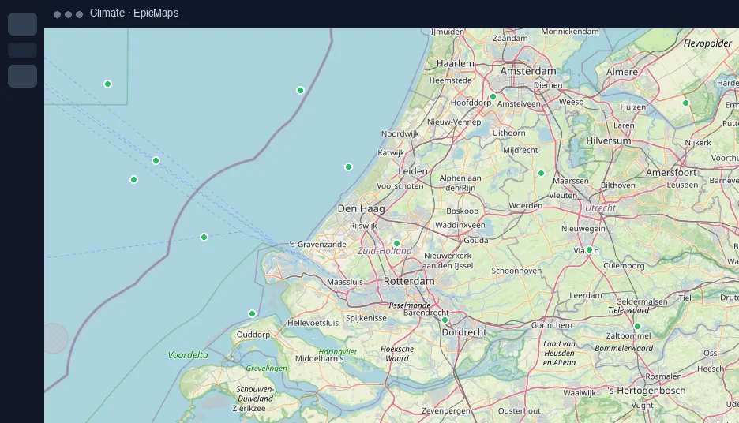The height and width of the screenshot is (423, 739).
Task: Select the green marker below the Flevopolder label
Action: point(686,103)
